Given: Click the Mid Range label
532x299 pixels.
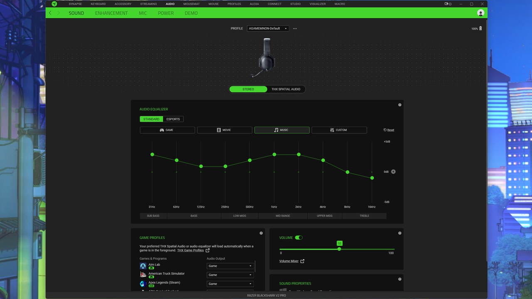Looking at the screenshot, I should (283, 216).
